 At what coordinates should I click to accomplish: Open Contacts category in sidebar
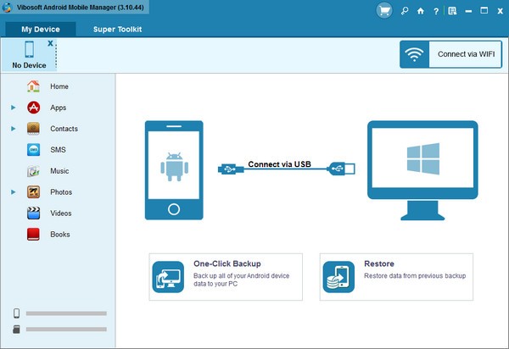pos(64,129)
